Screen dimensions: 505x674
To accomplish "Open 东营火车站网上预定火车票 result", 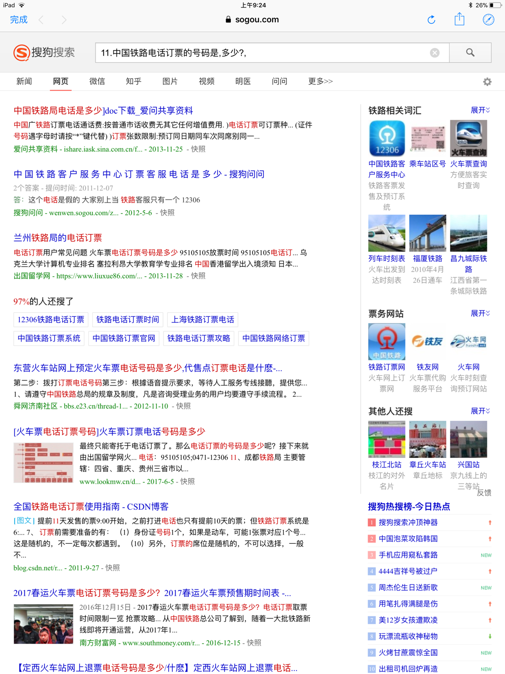I will [x=148, y=368].
